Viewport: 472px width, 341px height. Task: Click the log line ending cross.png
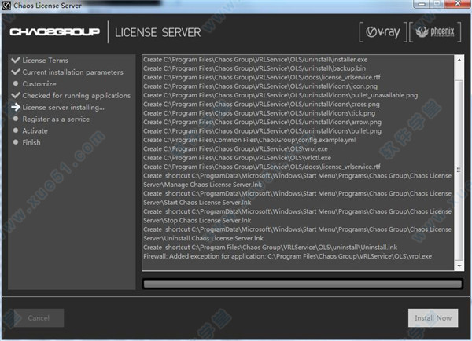point(261,104)
